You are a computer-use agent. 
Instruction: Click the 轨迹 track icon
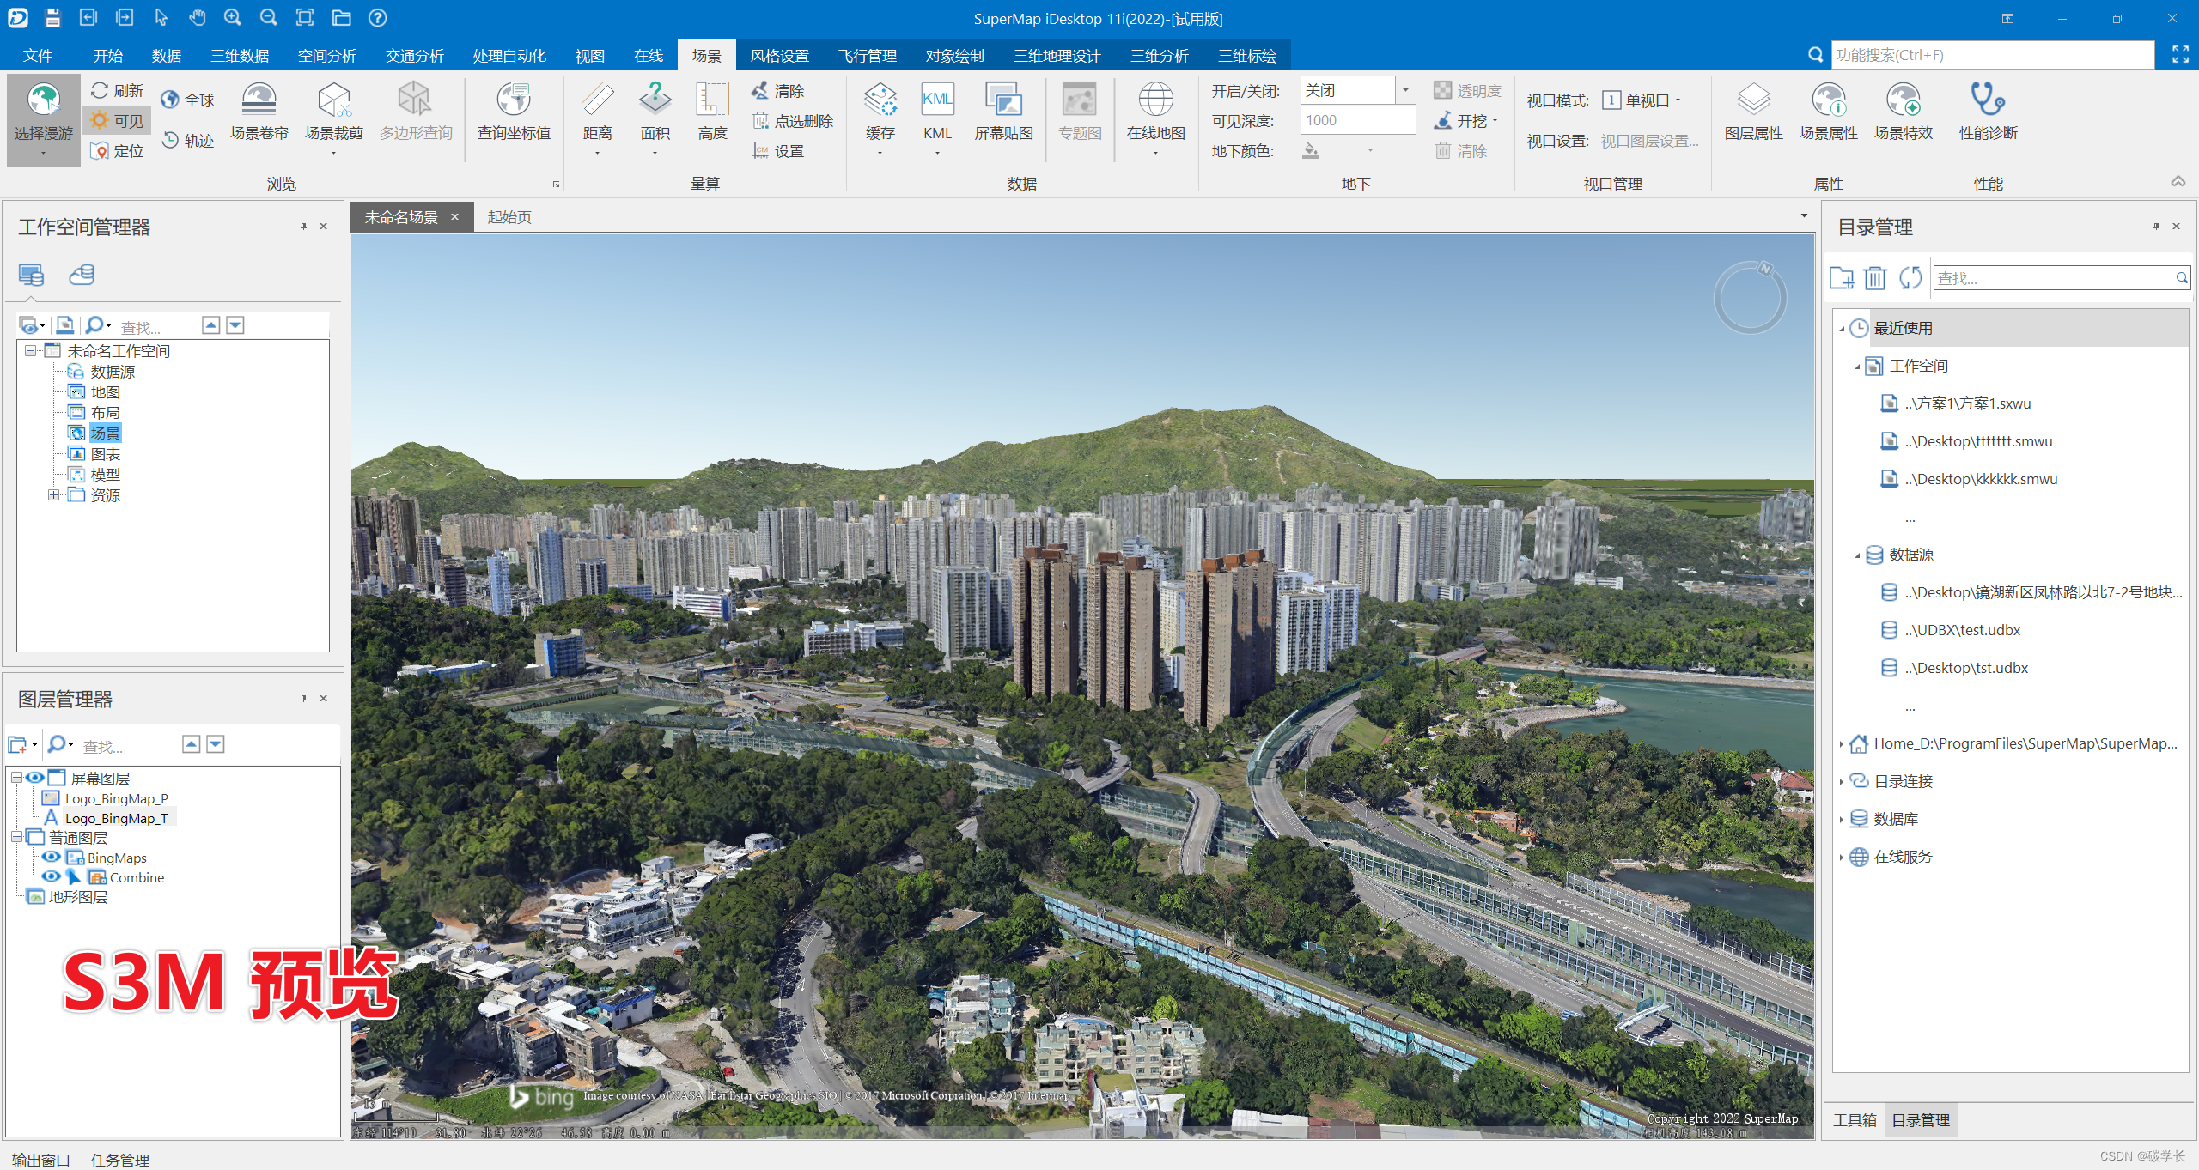tap(170, 140)
